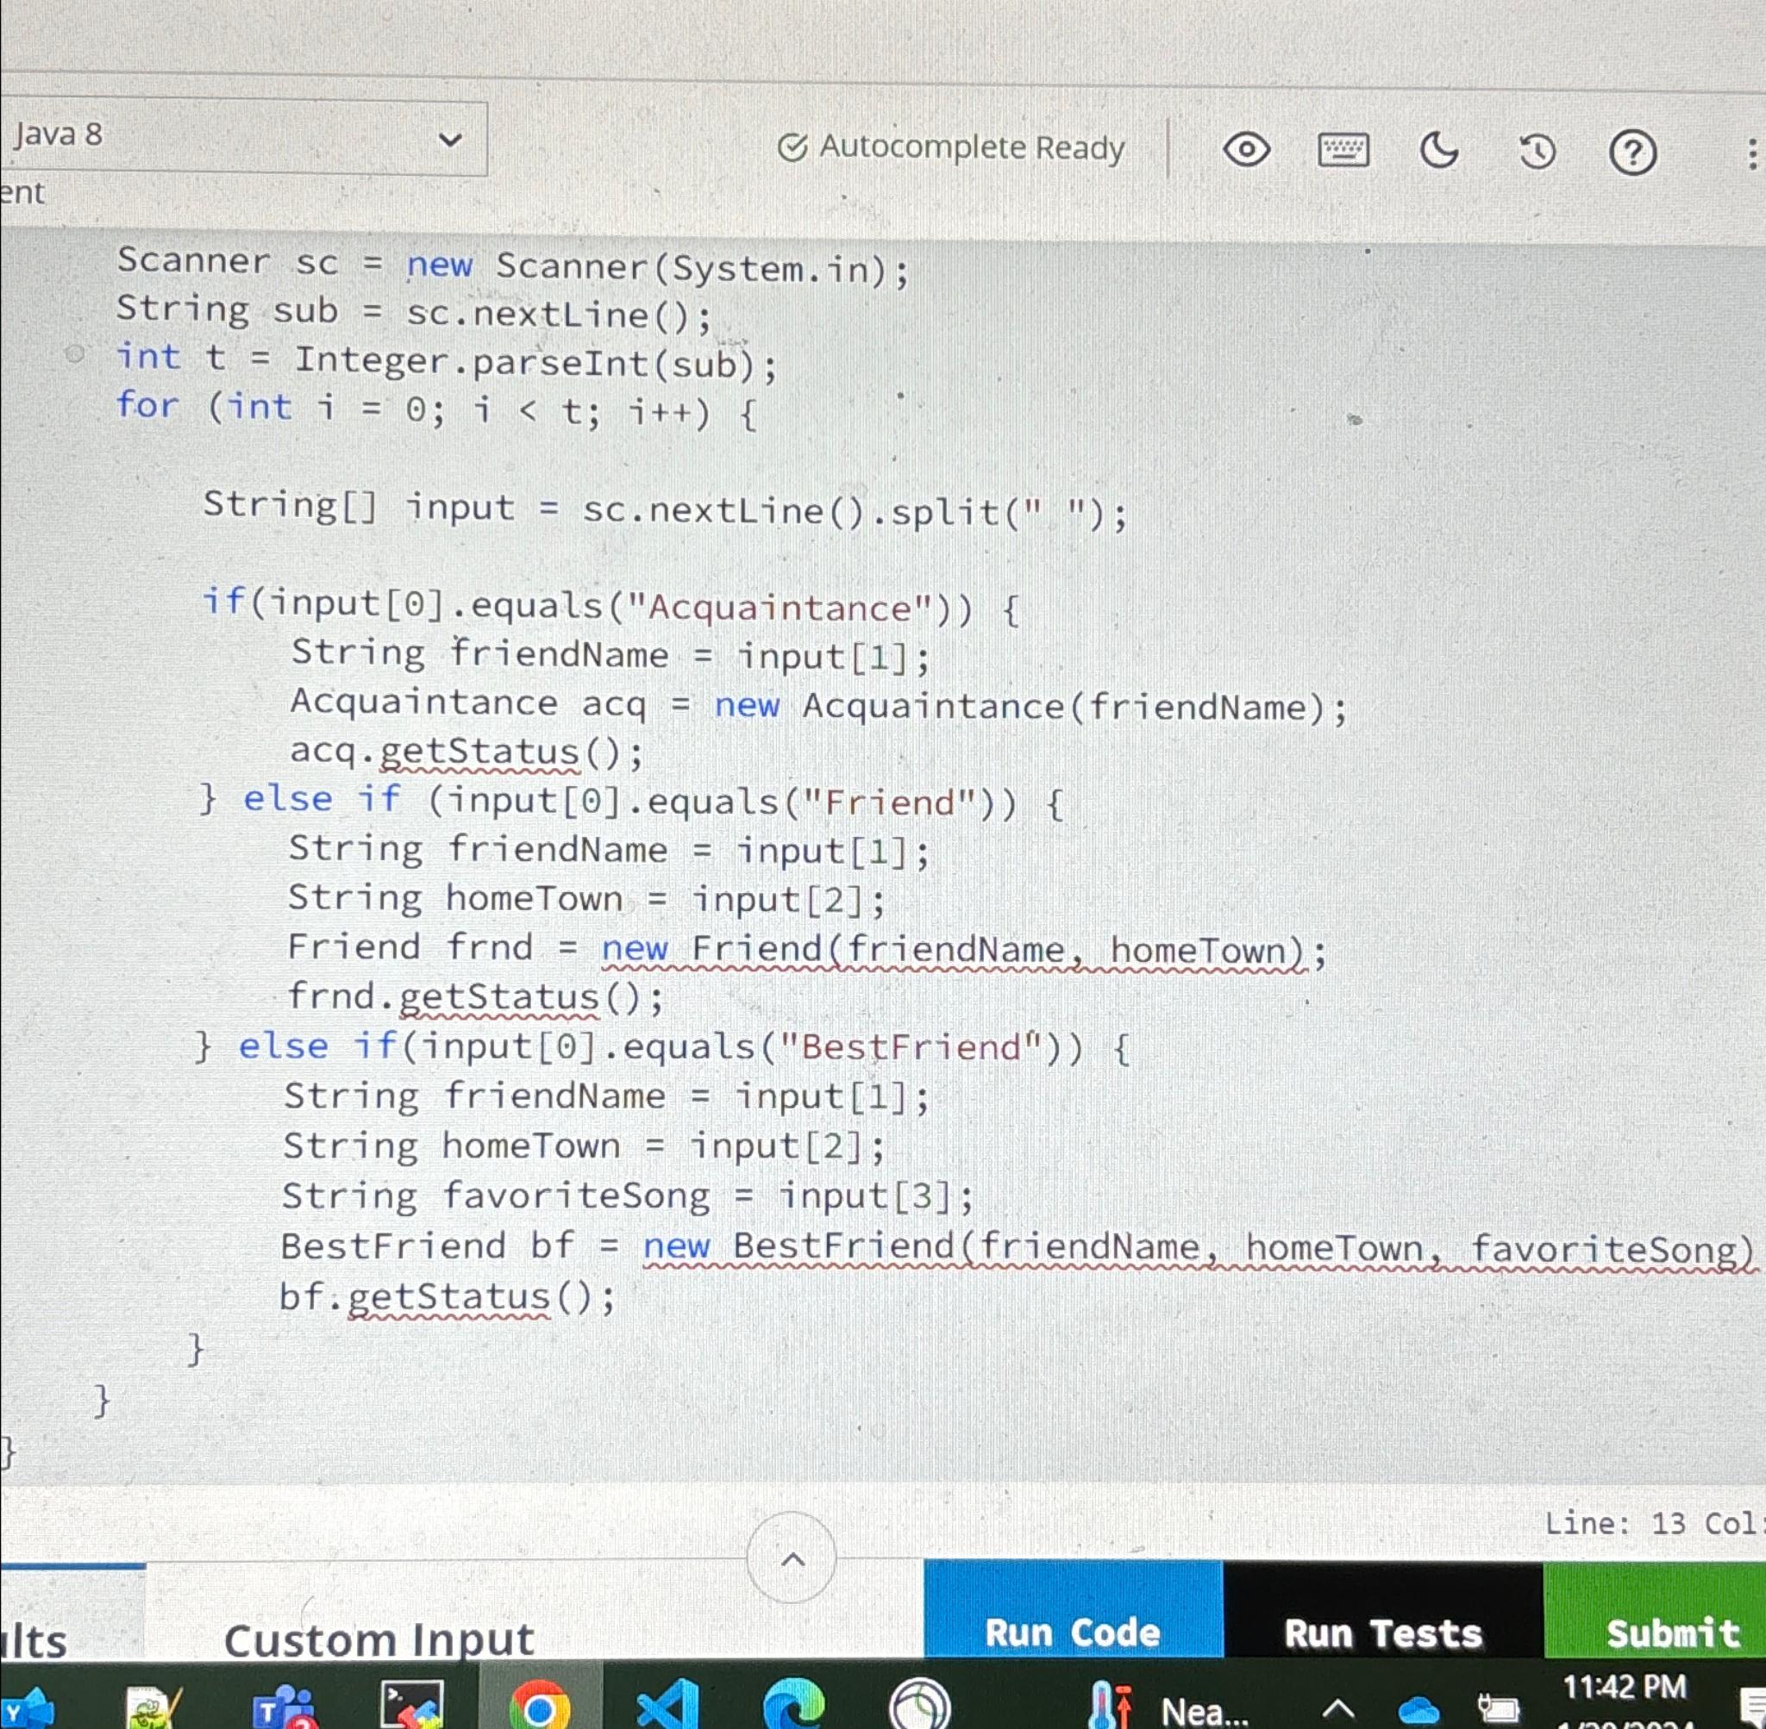
Task: Expand the bottom panel chevron
Action: pos(792,1559)
